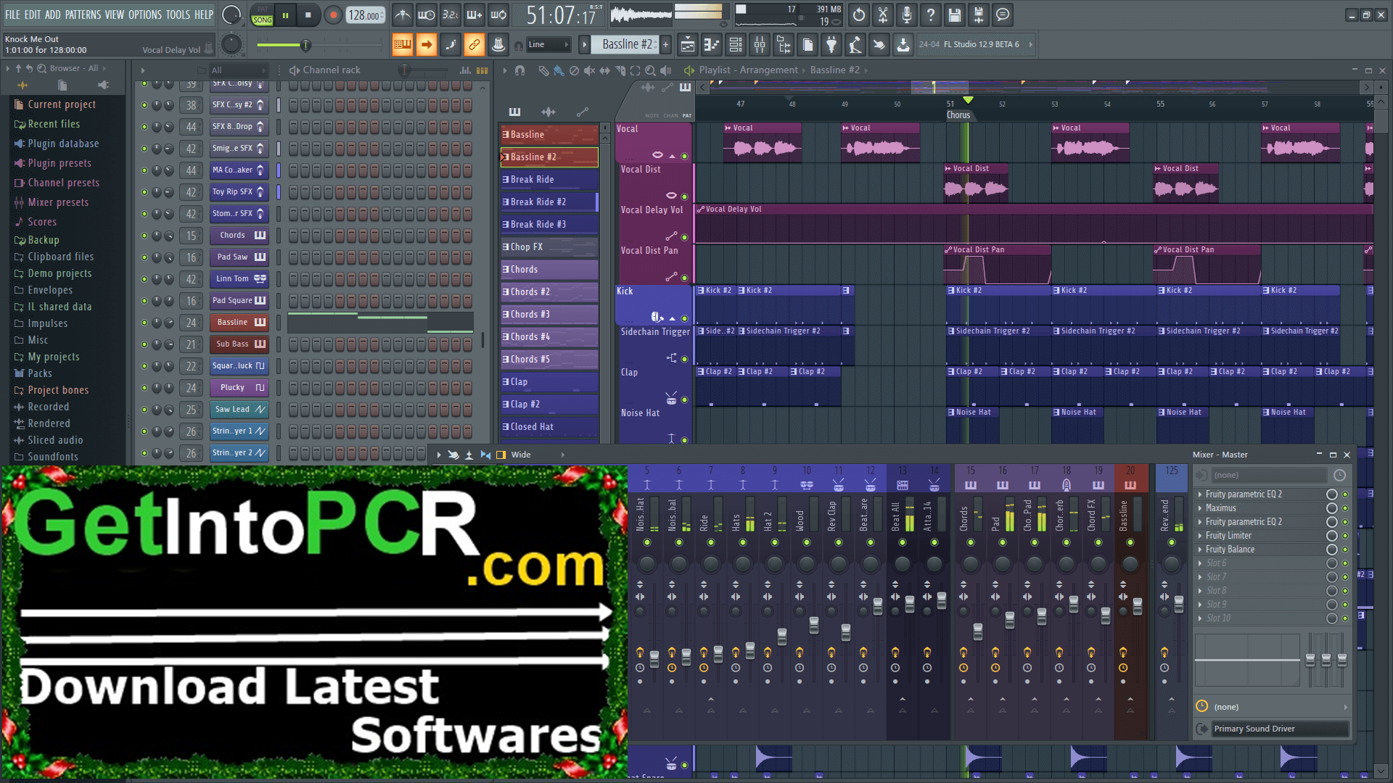1393x783 pixels.
Task: Open the FILE menu
Action: click(x=13, y=14)
